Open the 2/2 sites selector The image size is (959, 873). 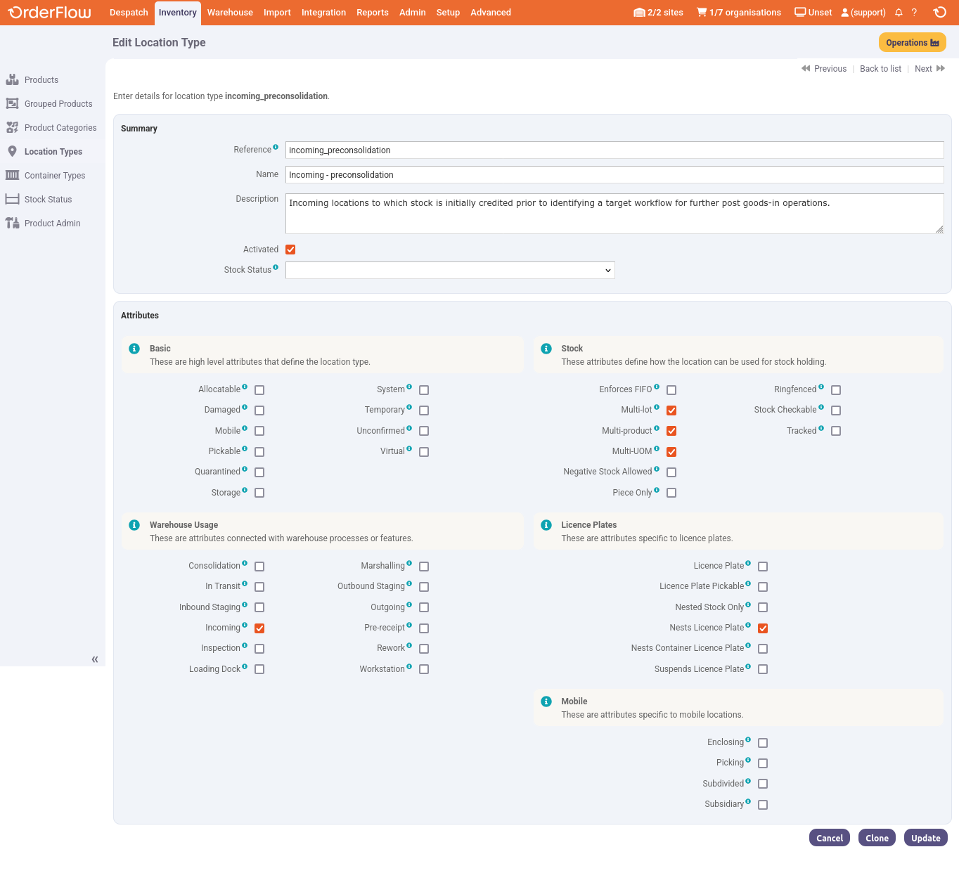(x=658, y=13)
